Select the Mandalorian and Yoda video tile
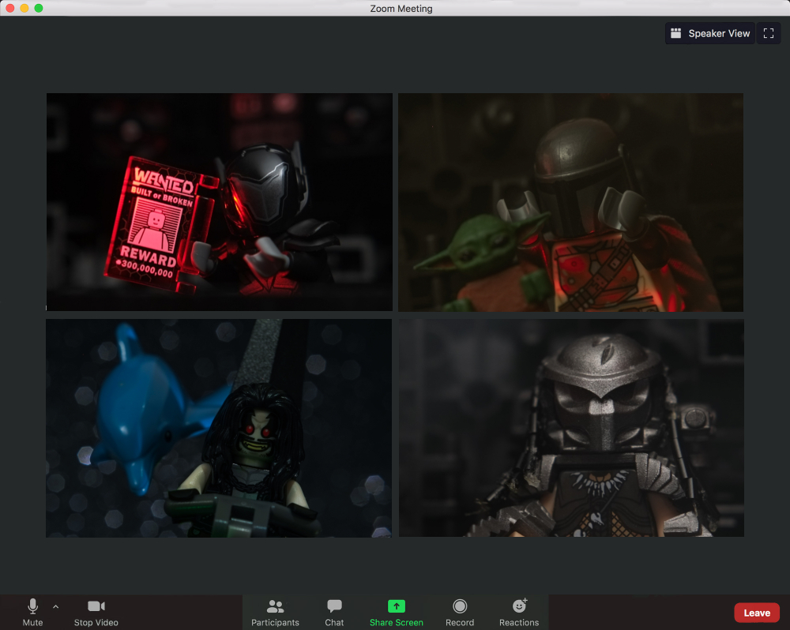Screen dimensions: 790x630 click(571, 202)
